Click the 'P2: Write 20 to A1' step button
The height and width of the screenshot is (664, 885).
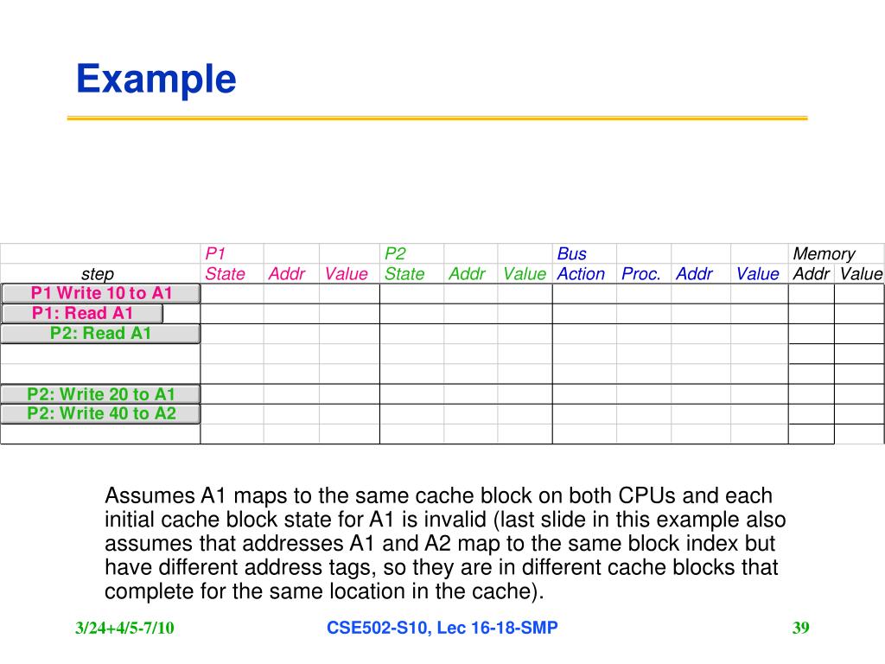(101, 394)
